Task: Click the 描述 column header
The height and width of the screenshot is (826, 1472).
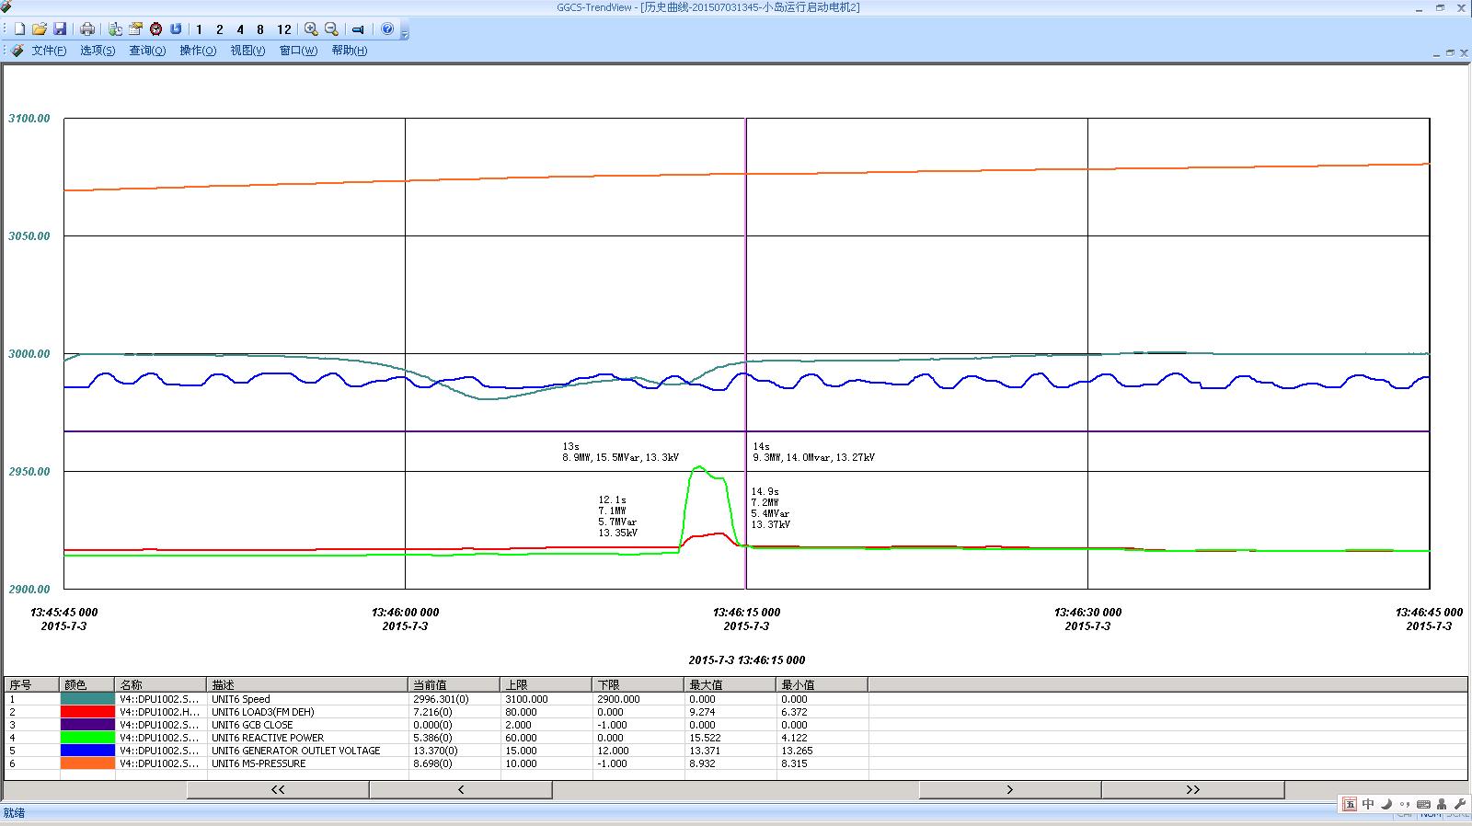Action: [x=308, y=685]
